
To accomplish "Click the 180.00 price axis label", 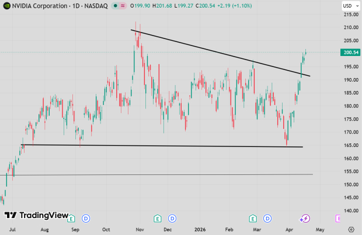I will click(351, 106).
